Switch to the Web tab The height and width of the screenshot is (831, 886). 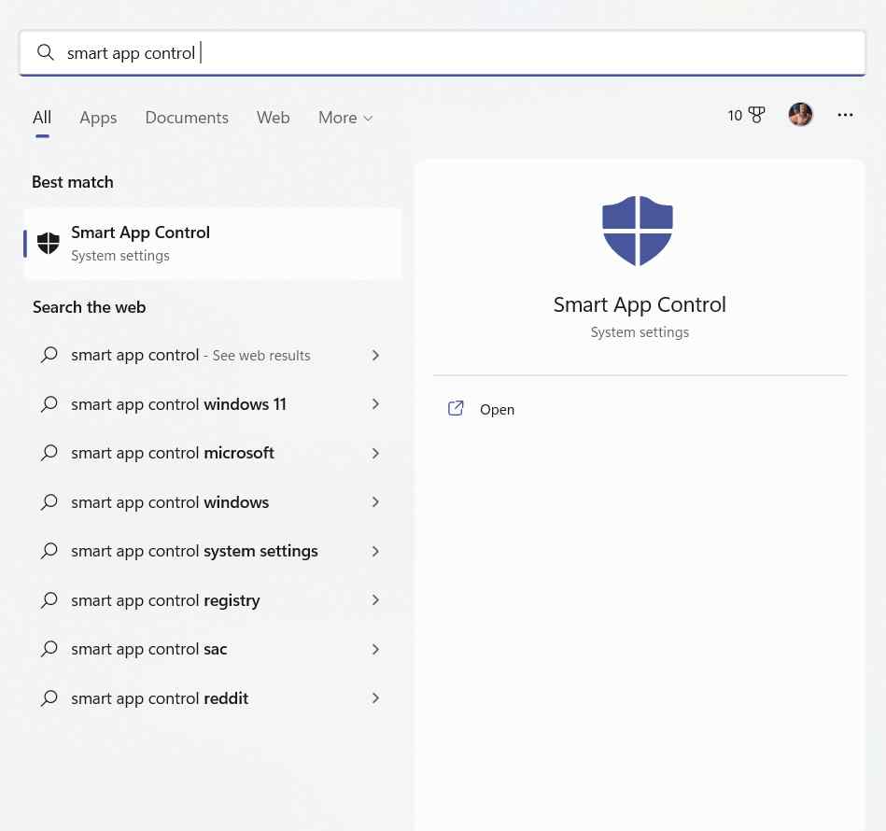click(x=273, y=118)
